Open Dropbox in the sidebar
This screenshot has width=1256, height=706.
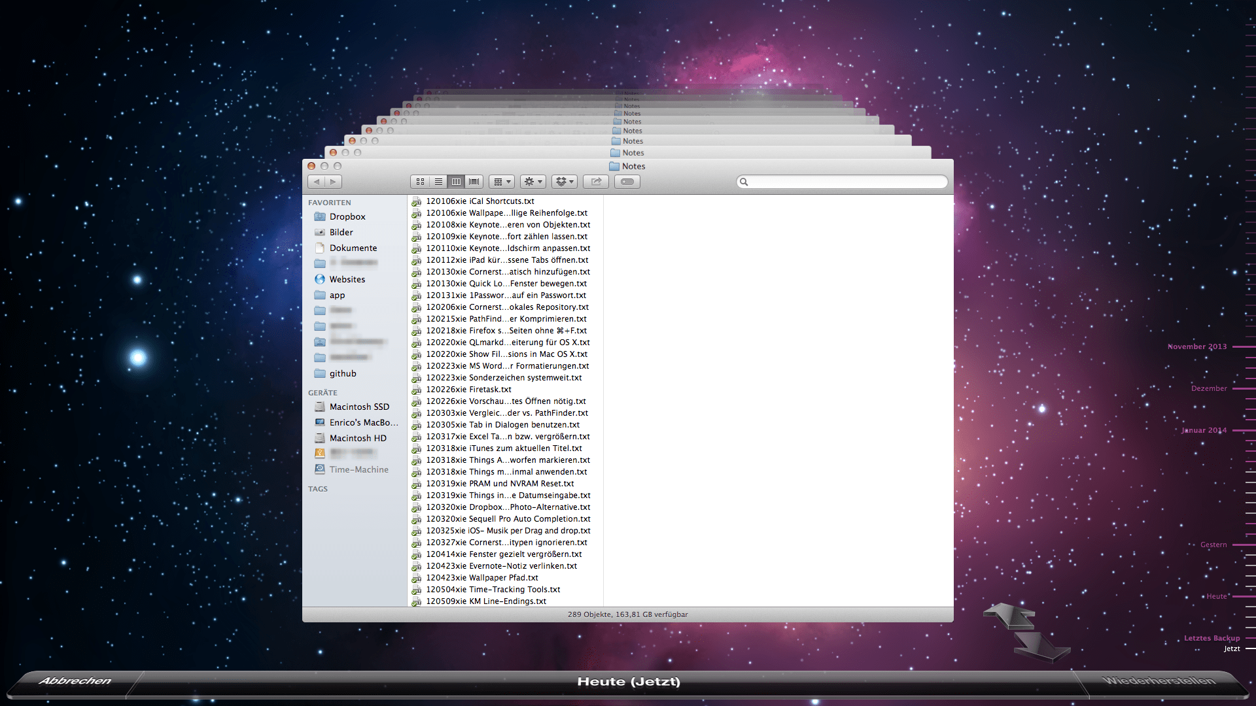pos(347,216)
